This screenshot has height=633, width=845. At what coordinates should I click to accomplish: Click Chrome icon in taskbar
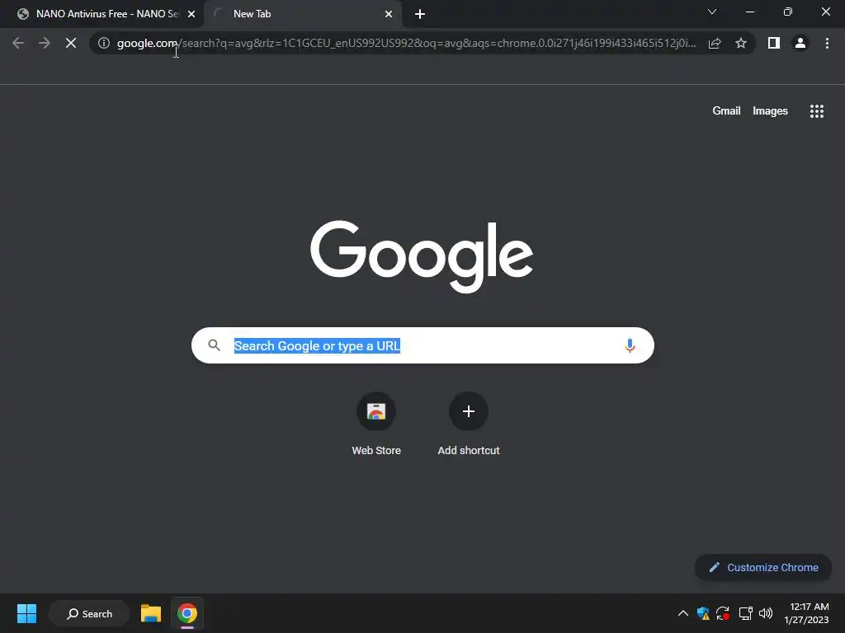pos(187,613)
